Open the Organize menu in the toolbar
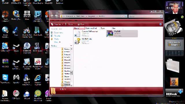This screenshot has width=185, height=104. point(57,24)
